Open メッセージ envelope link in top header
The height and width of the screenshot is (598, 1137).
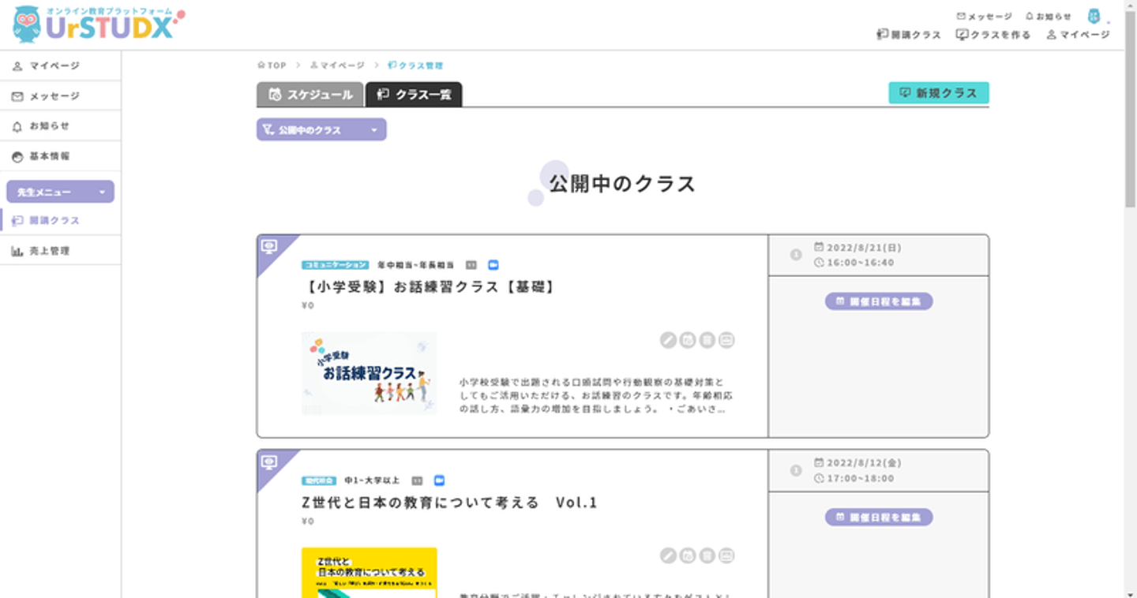[x=984, y=16]
